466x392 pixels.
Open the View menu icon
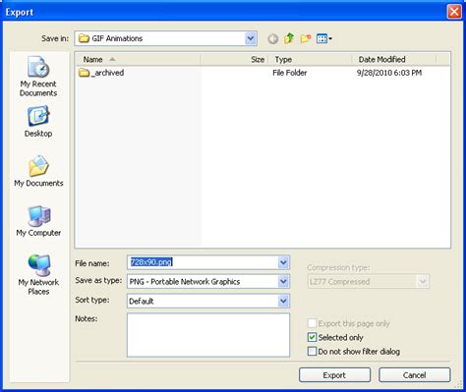click(324, 38)
